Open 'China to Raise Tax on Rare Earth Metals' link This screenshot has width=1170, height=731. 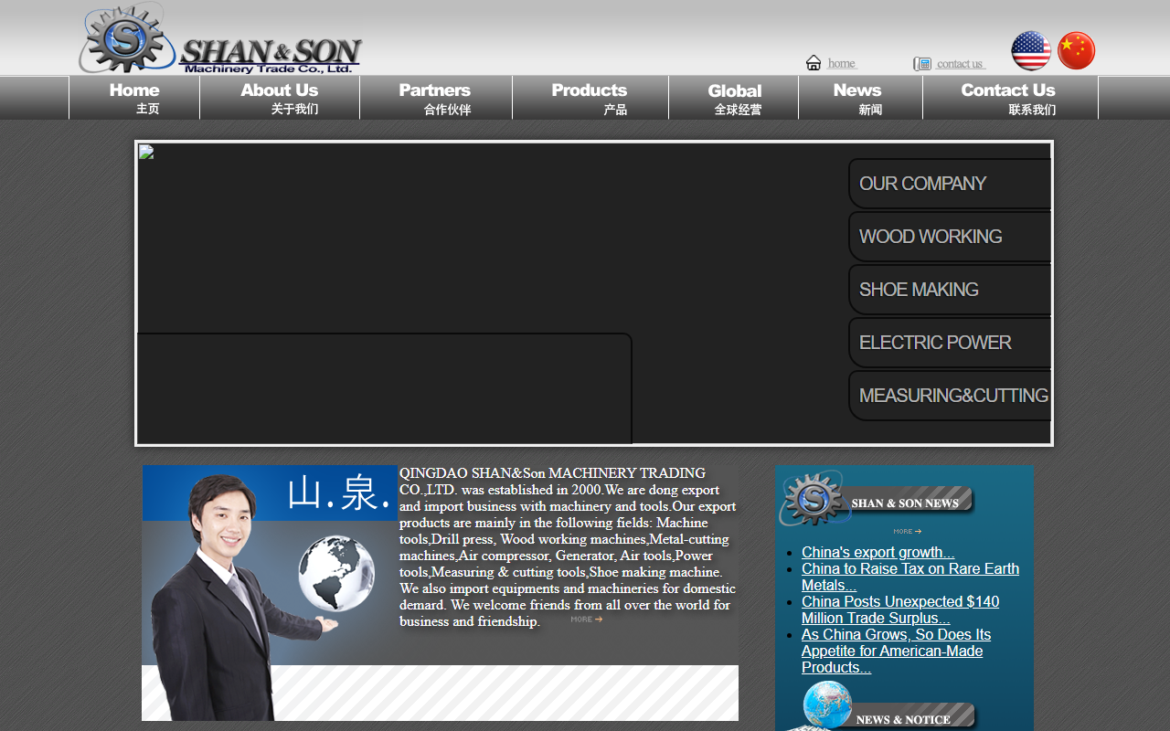coord(910,577)
